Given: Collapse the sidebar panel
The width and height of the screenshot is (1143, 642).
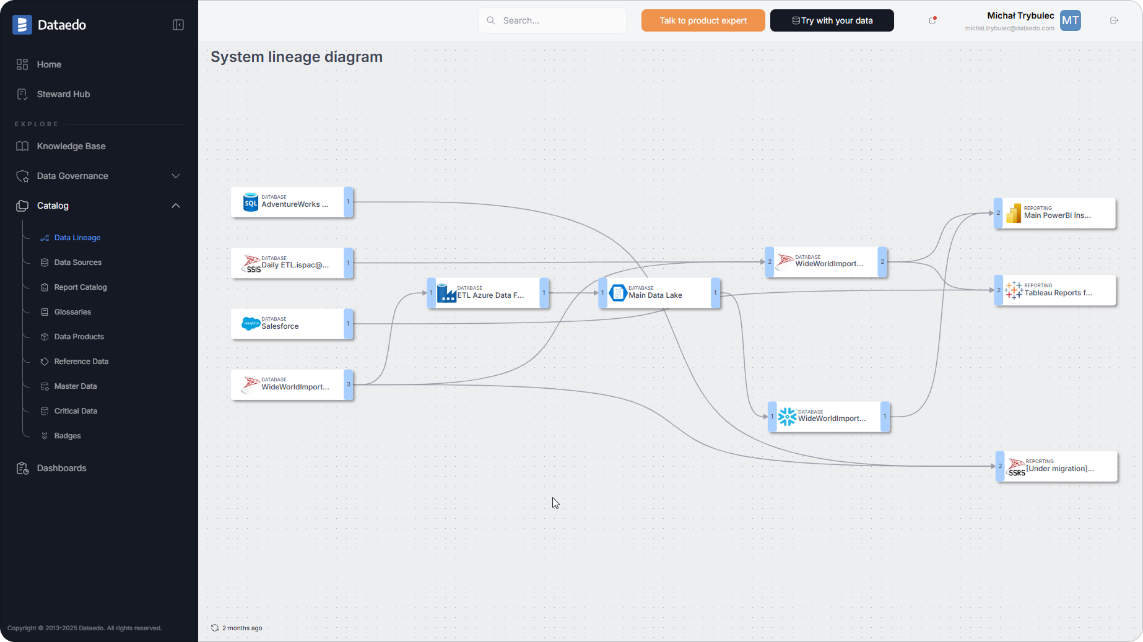Looking at the screenshot, I should click(178, 25).
